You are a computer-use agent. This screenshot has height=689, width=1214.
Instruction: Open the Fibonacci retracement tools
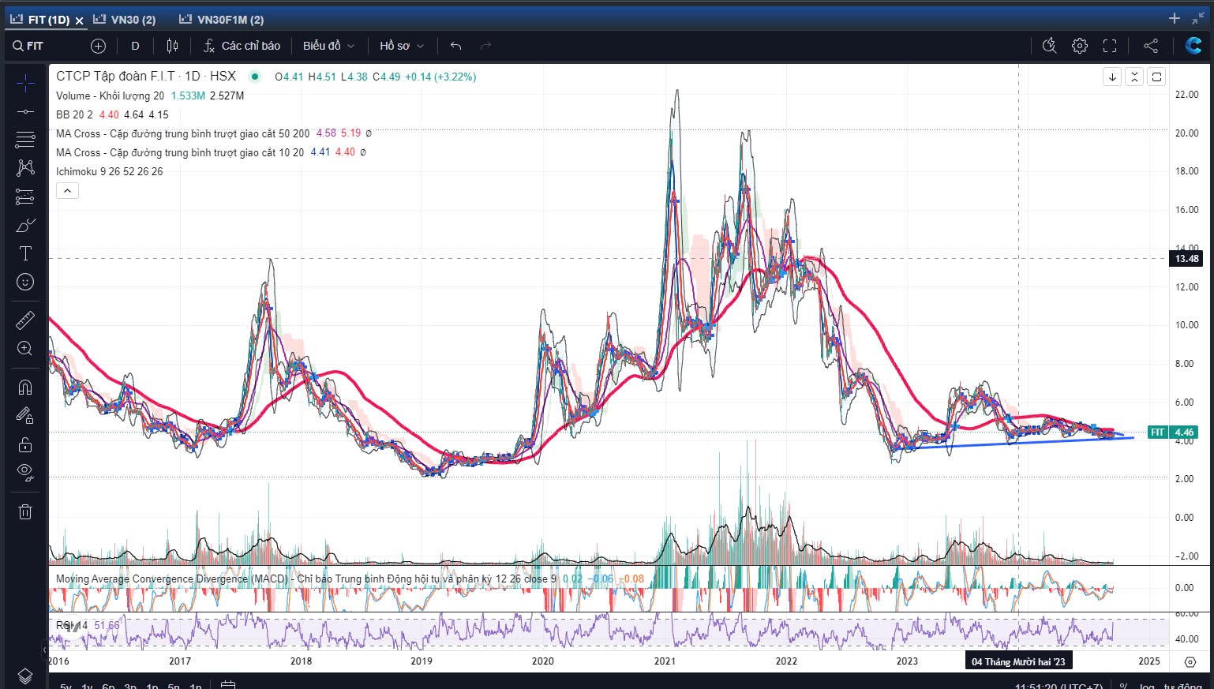coord(25,140)
